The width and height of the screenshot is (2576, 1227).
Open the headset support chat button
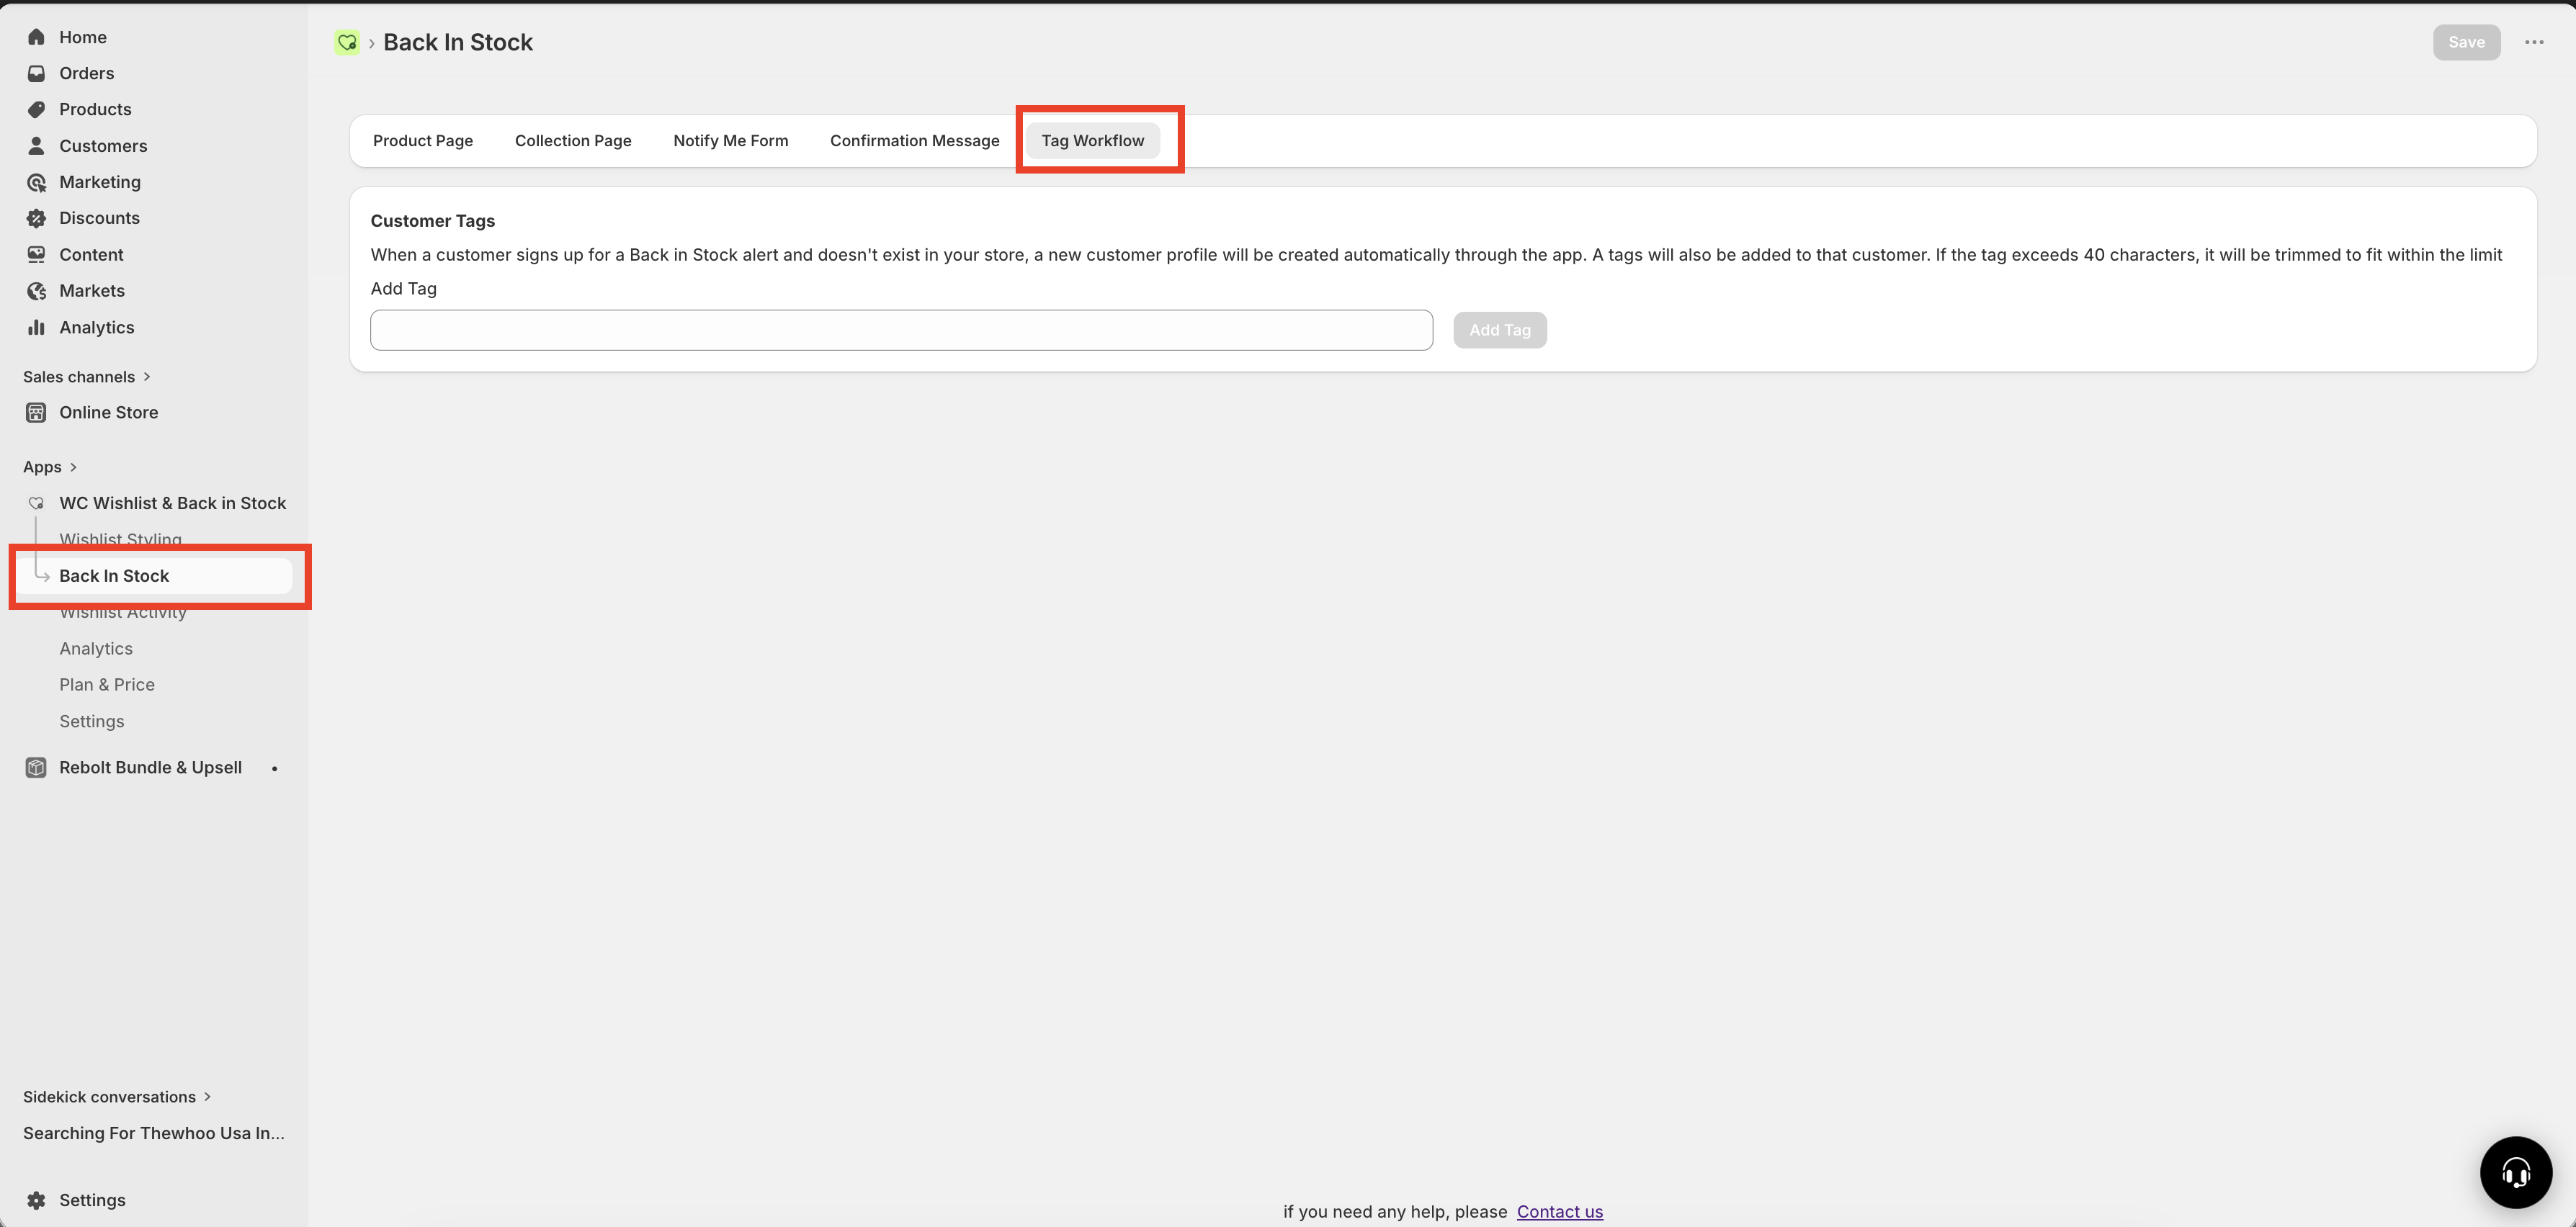point(2516,1172)
